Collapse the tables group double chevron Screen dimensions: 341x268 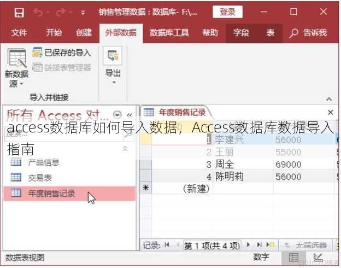pyautogui.click(x=125, y=149)
